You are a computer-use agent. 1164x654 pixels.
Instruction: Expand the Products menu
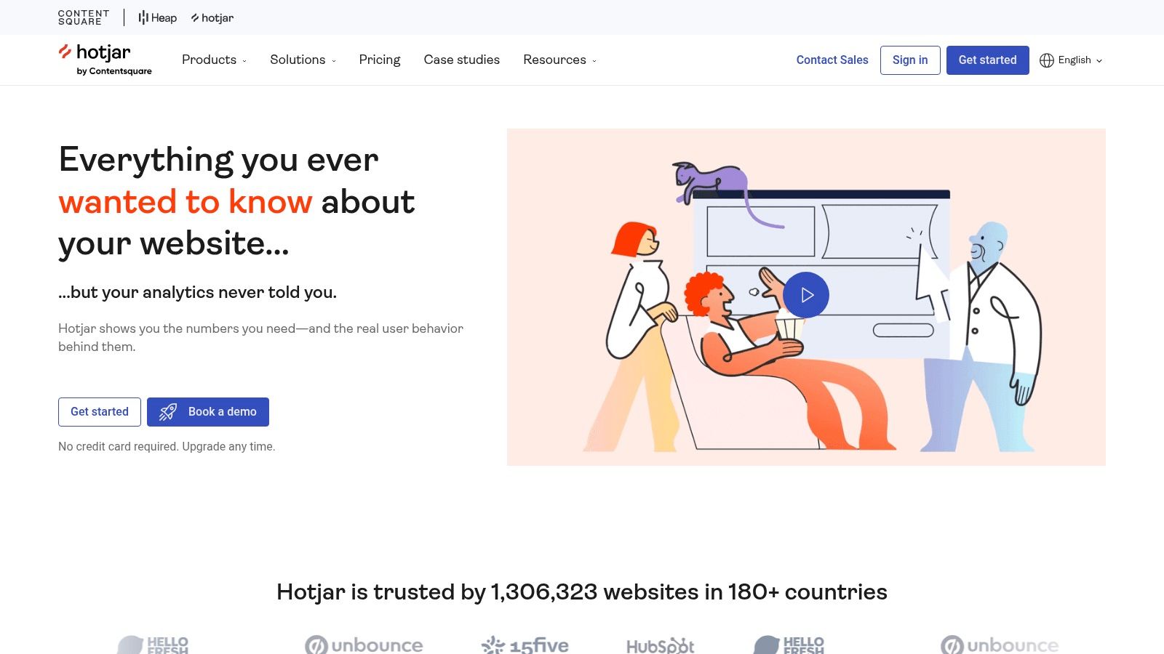coord(214,60)
